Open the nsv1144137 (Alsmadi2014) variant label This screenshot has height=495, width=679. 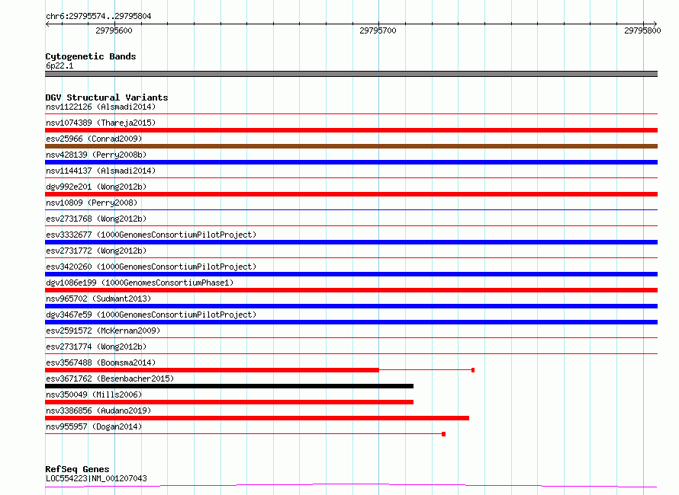pos(101,171)
